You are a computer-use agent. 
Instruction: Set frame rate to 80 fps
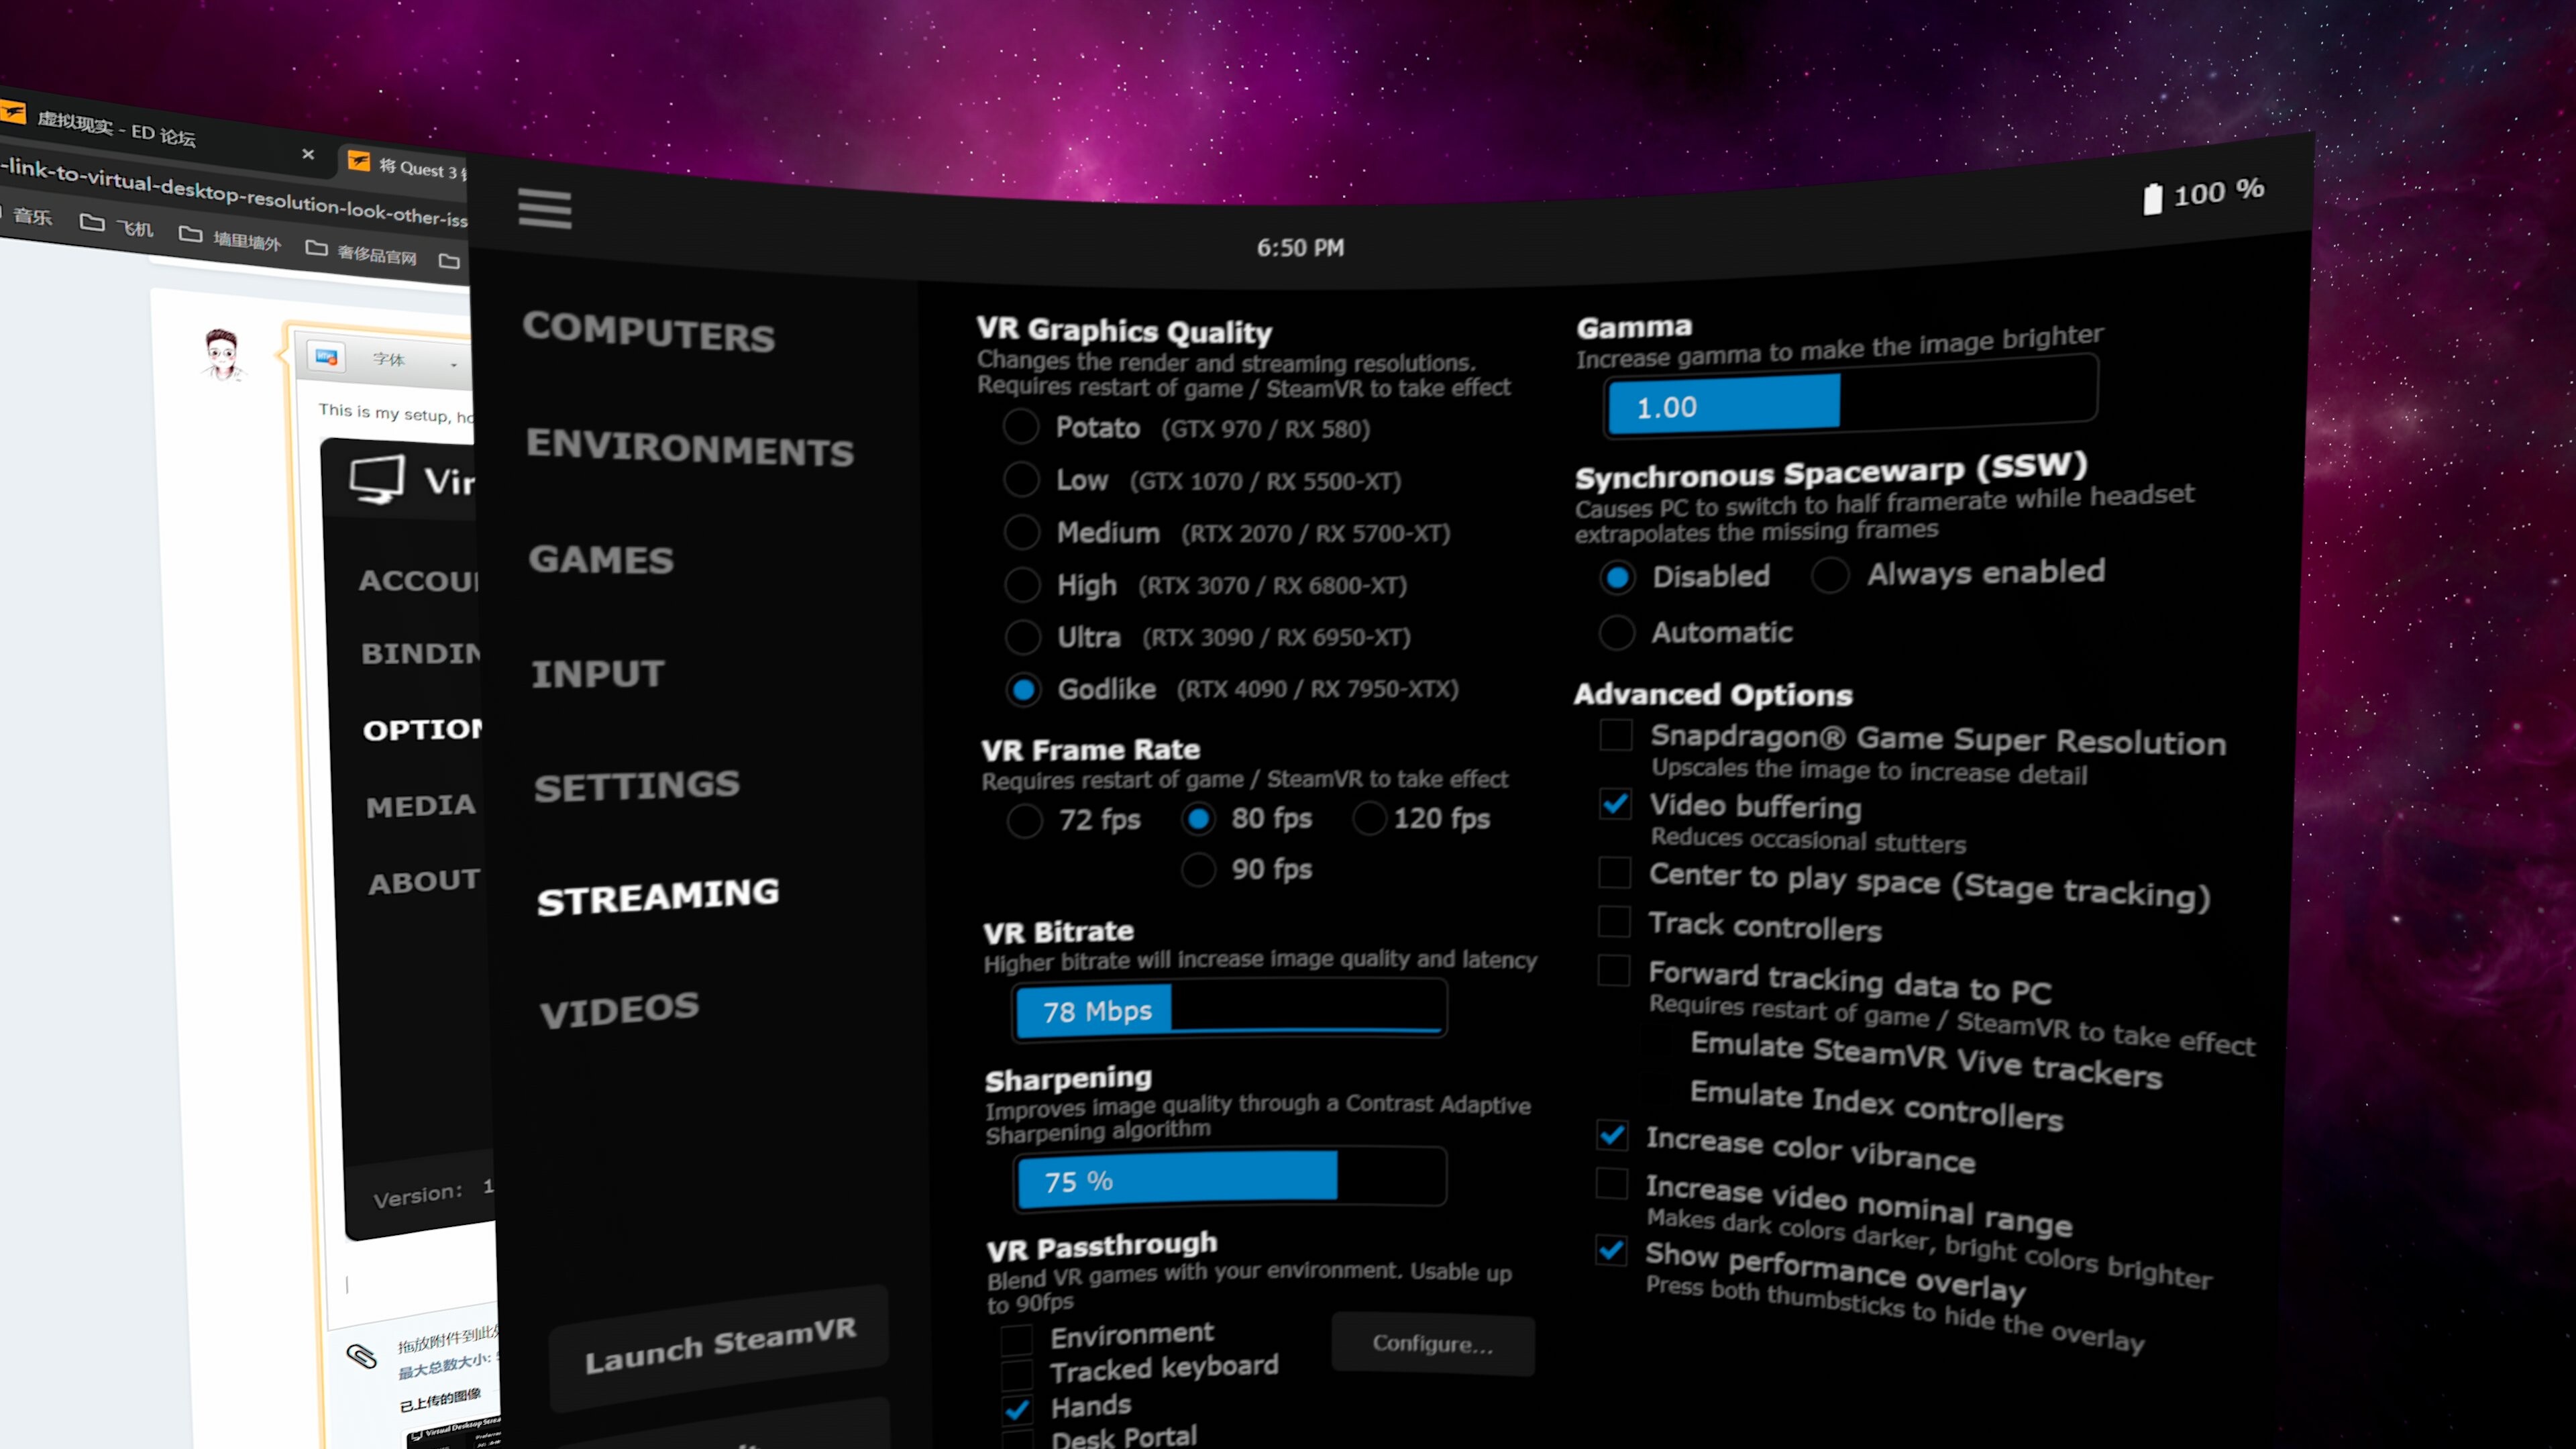pos(1198,819)
